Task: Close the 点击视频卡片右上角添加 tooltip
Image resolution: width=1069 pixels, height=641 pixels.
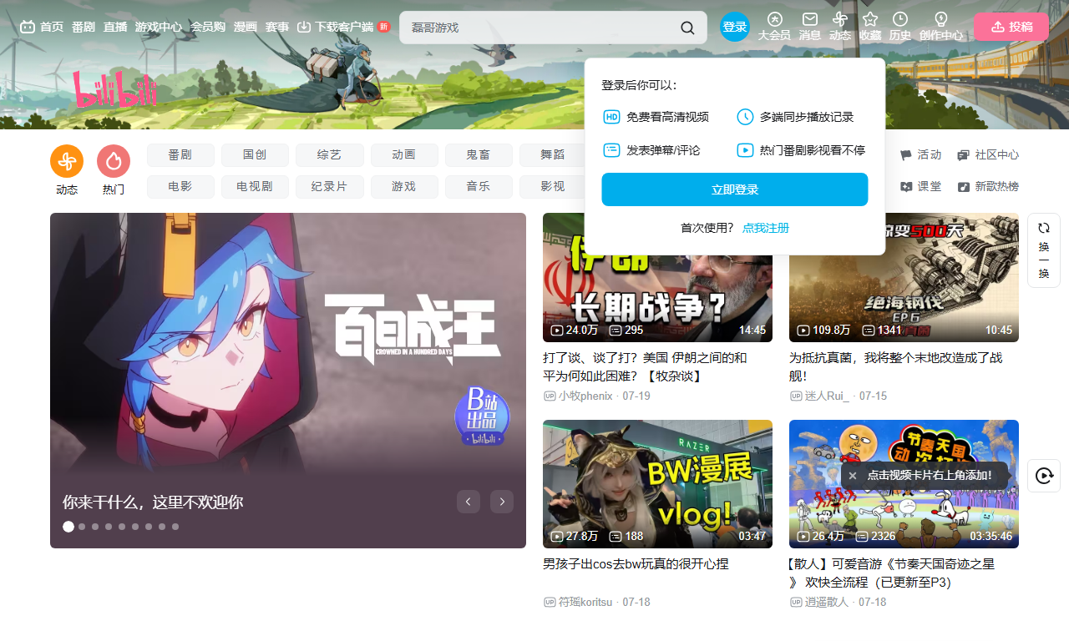Action: coord(853,476)
